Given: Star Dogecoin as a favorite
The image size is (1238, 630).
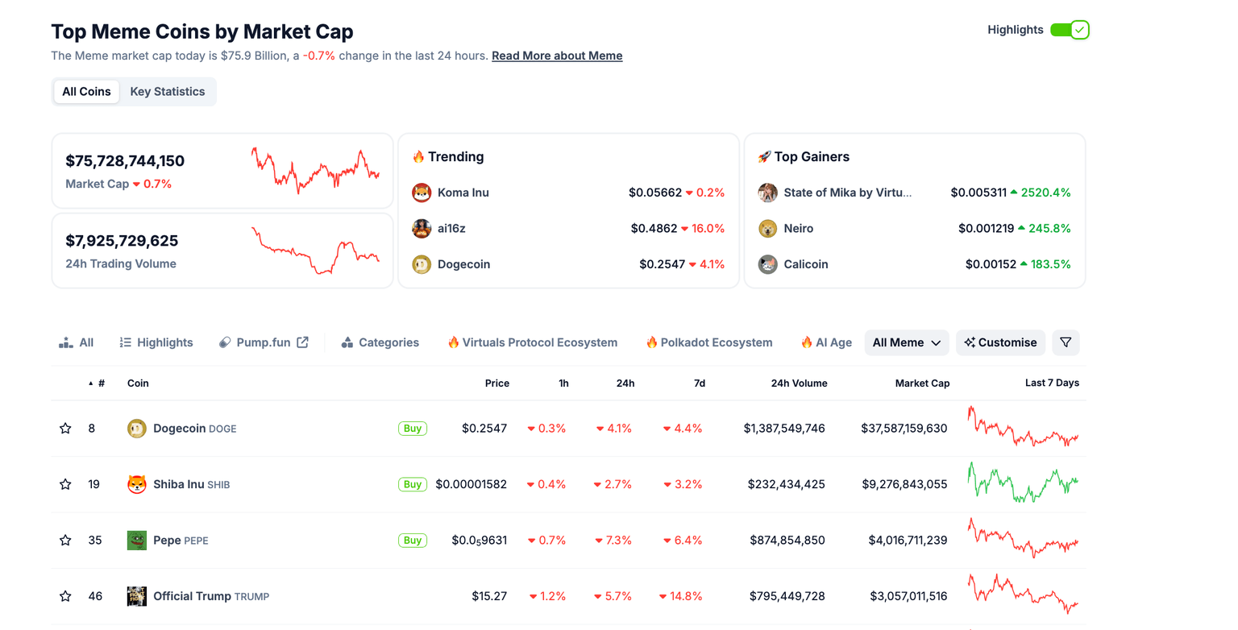Looking at the screenshot, I should [65, 429].
